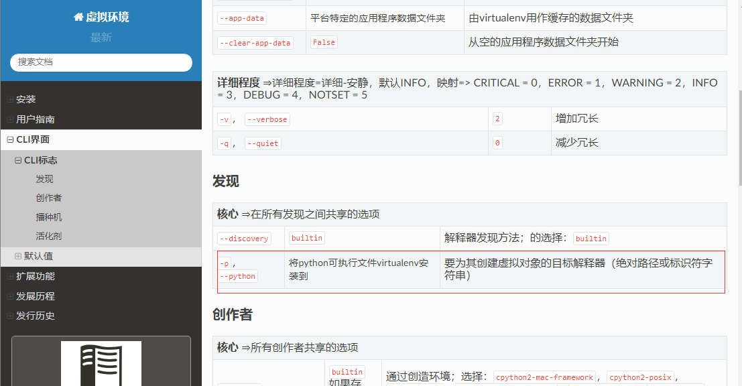Expand the 安装 sidebar section

tap(10, 99)
